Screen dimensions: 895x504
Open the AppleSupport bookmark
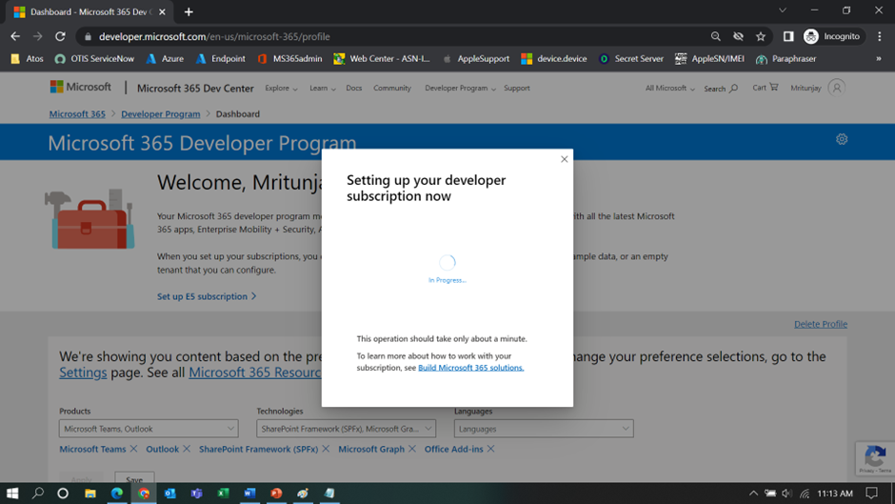point(476,59)
